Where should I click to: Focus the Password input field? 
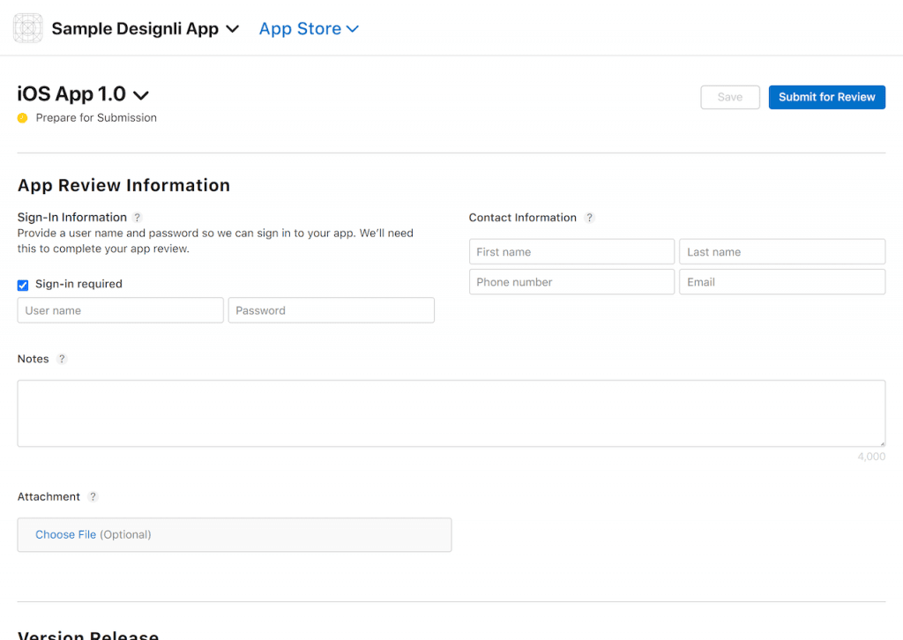tap(331, 310)
